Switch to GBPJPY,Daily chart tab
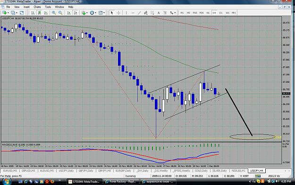 (86, 171)
